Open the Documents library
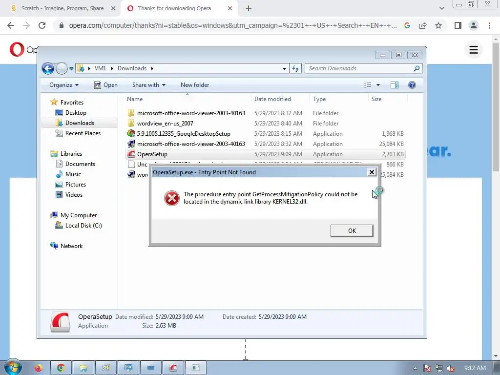The width and height of the screenshot is (500, 375). point(80,164)
